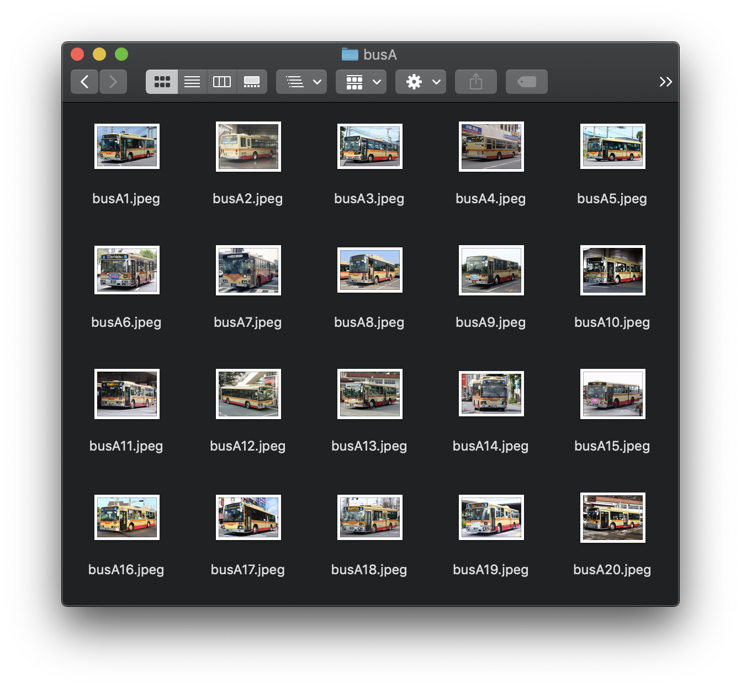The image size is (741, 688).
Task: Click the file name label busA19.jpeg
Action: (491, 570)
